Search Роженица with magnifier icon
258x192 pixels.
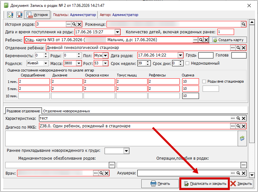pyautogui.click(x=244, y=24)
